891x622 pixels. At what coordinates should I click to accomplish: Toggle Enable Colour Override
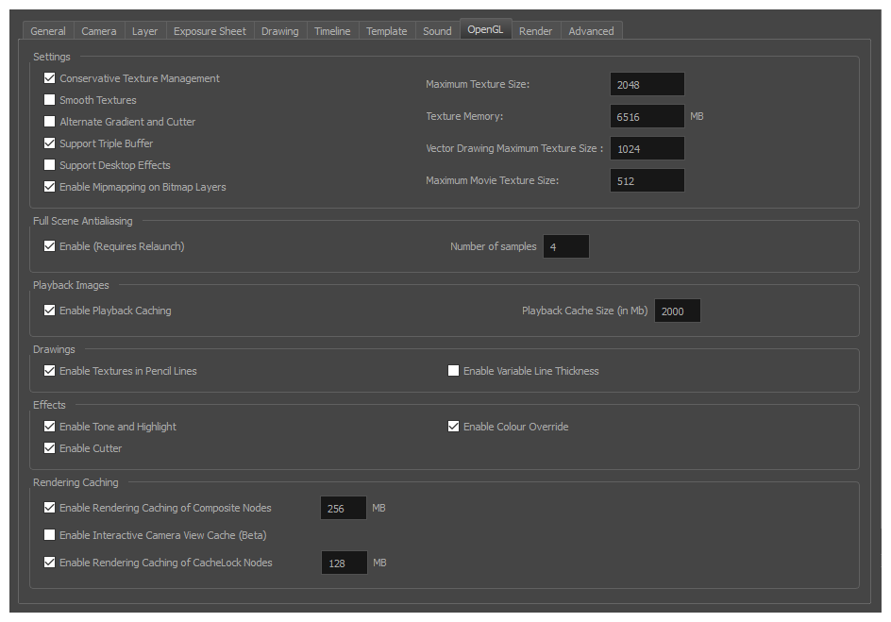pos(453,427)
